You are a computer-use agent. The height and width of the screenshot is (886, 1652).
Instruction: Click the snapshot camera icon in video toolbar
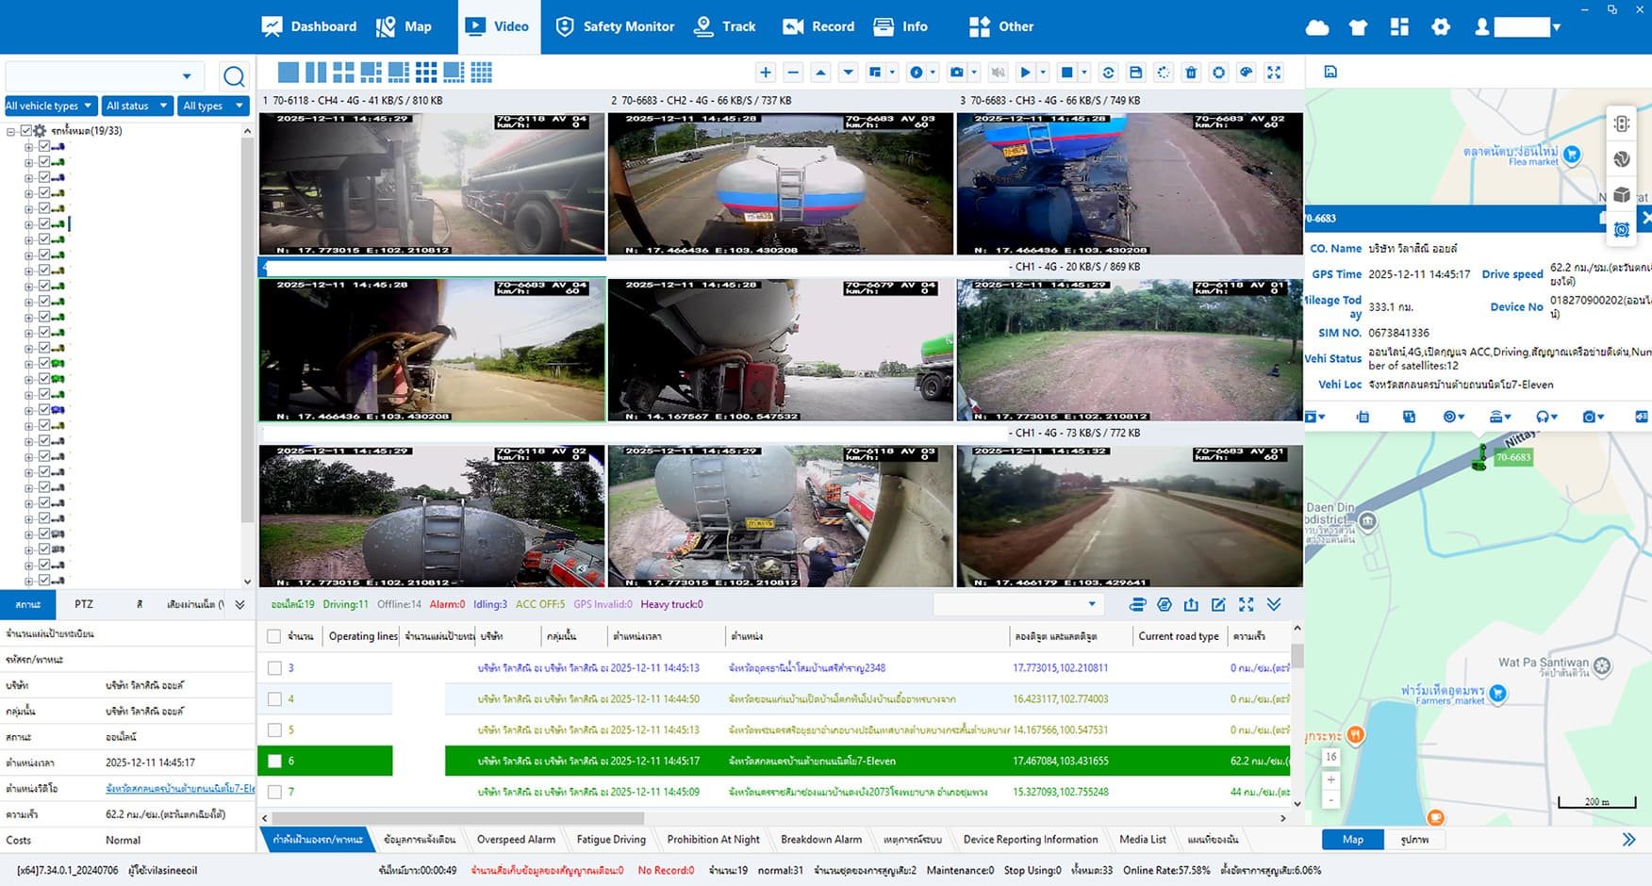(x=957, y=73)
